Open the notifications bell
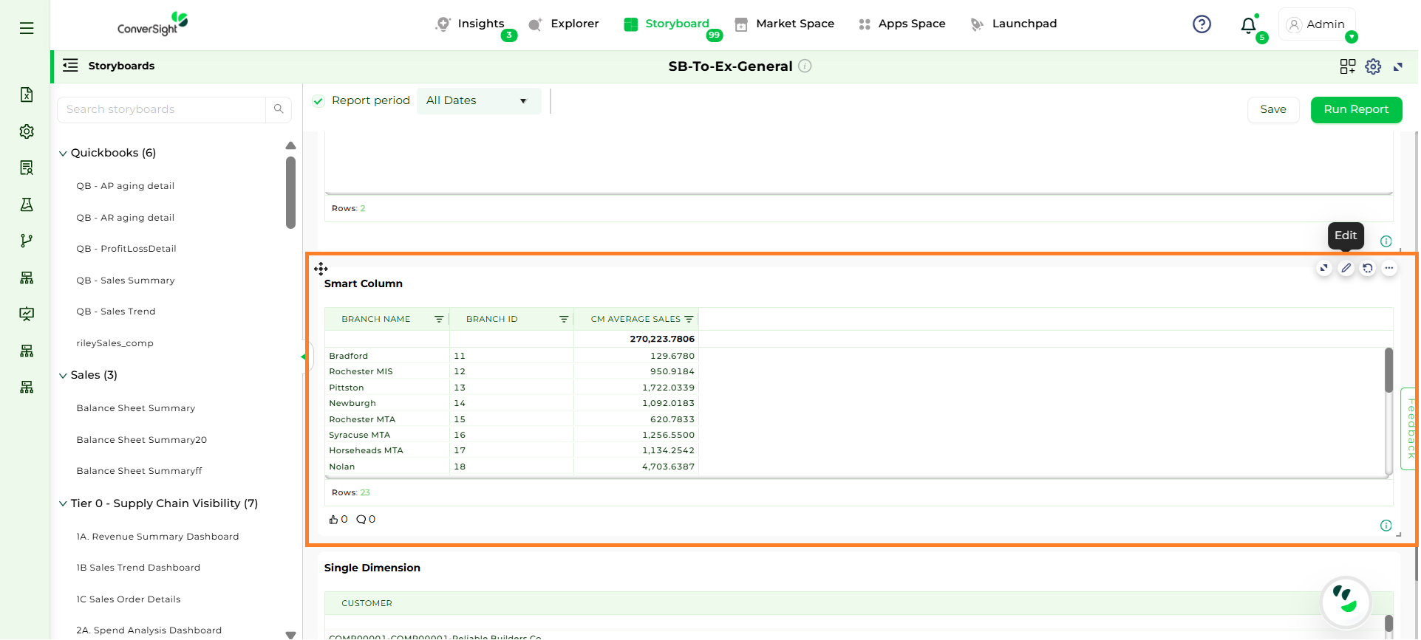Screen dimensions: 1421x640 pyautogui.click(x=1248, y=25)
